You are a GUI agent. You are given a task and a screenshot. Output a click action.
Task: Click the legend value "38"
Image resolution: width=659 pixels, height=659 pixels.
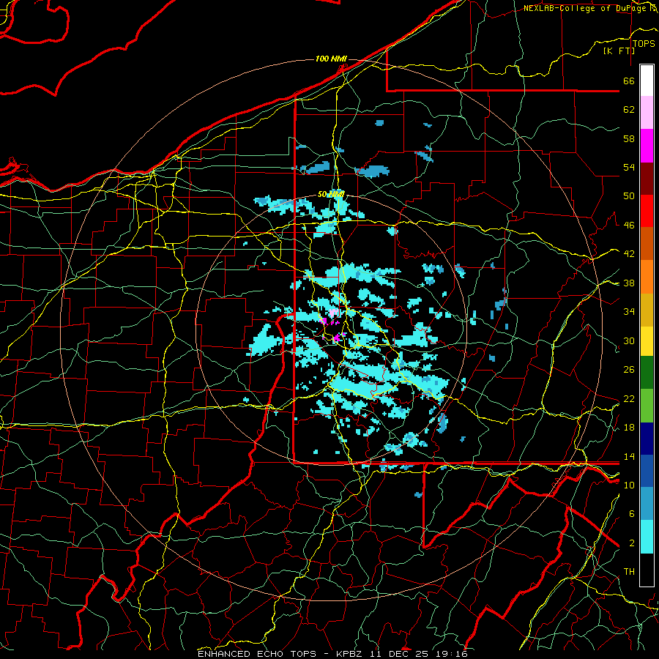[629, 283]
